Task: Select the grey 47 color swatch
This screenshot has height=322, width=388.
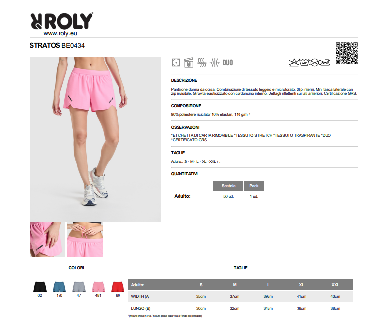Action: pyautogui.click(x=79, y=287)
